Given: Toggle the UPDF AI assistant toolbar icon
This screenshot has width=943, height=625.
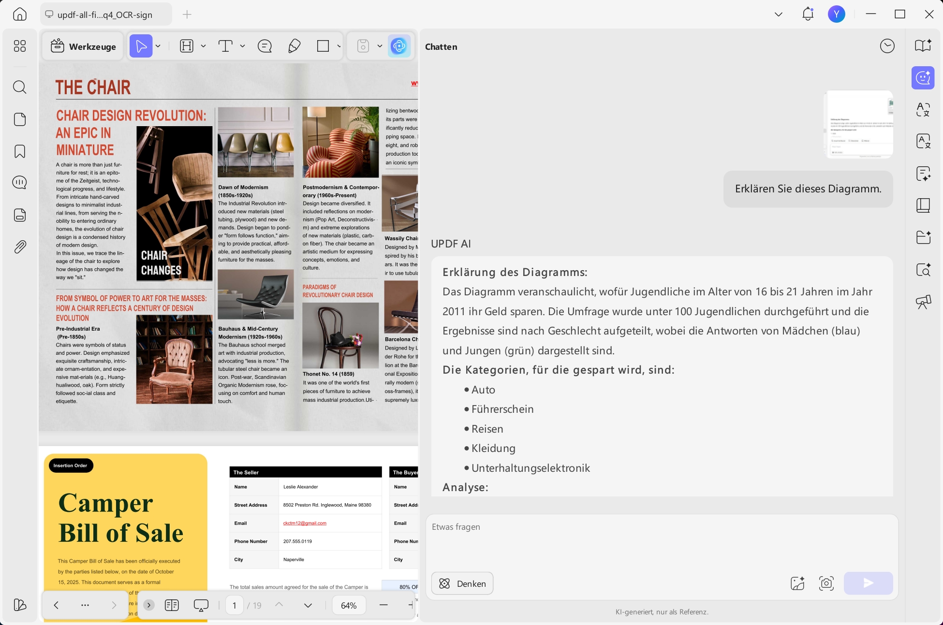Looking at the screenshot, I should 399,46.
